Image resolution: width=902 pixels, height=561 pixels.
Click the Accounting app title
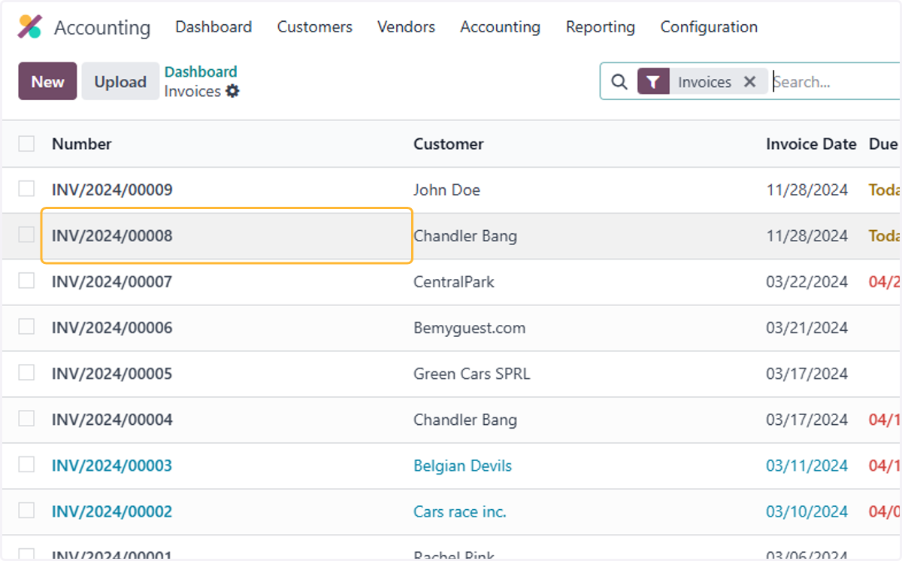point(102,28)
